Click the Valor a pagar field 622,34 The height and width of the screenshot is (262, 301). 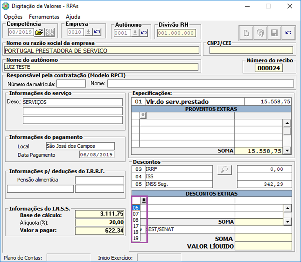click(x=100, y=231)
